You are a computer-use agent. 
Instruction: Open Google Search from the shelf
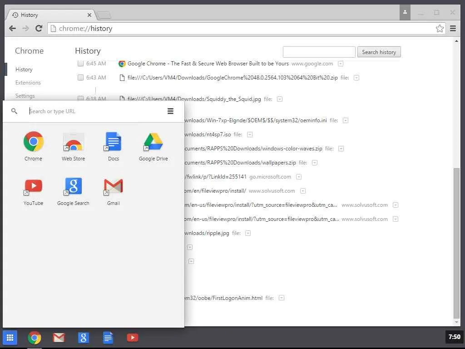coord(84,338)
